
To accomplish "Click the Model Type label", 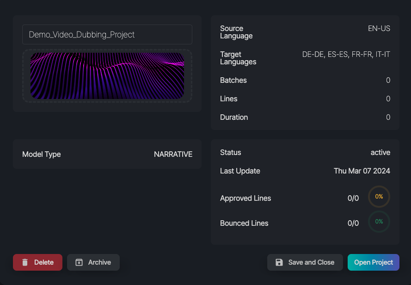I will click(42, 154).
